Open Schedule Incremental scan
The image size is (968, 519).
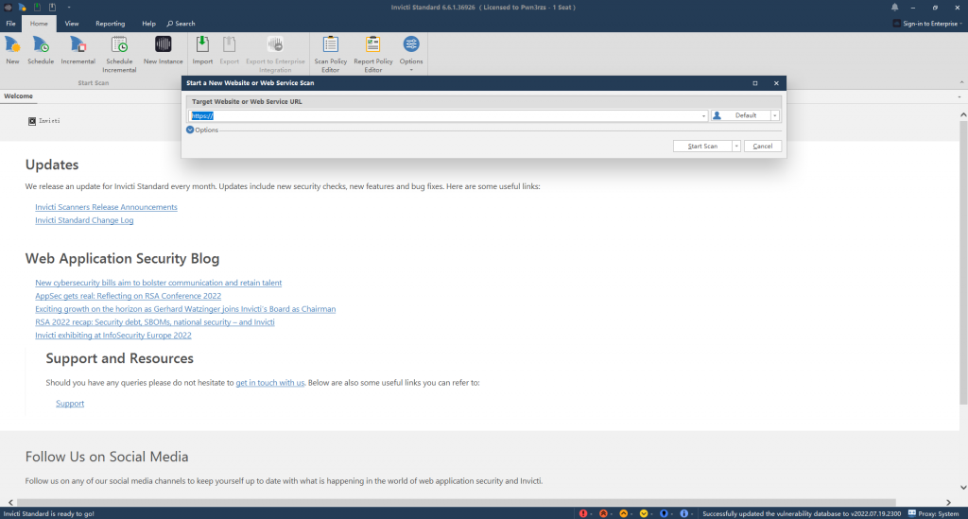point(119,54)
